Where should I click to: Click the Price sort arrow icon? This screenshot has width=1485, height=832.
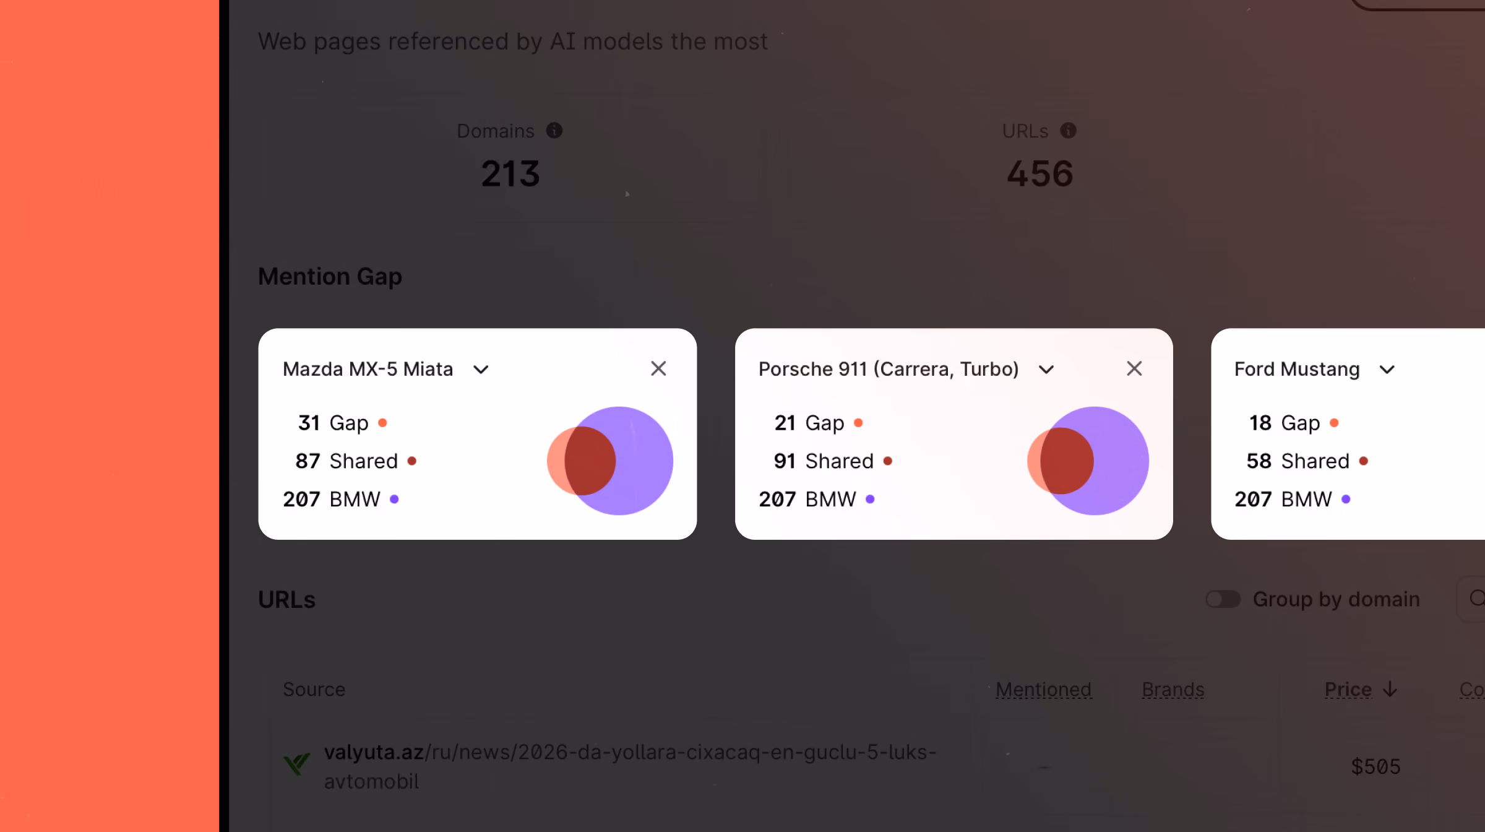1390,689
